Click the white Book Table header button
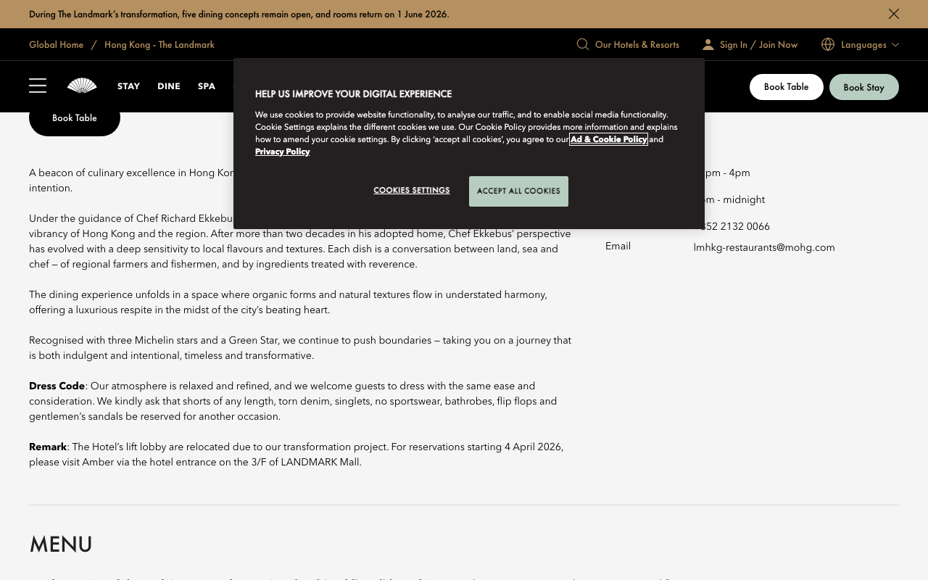 click(787, 87)
